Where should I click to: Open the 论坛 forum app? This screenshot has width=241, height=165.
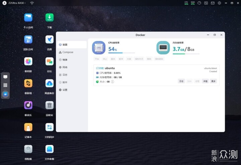pyautogui.click(x=50, y=62)
